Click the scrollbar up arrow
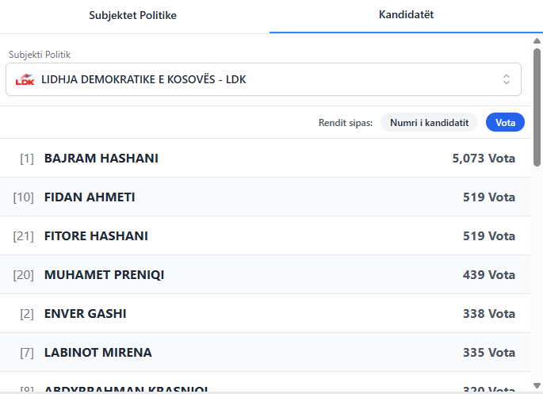543x394 pixels. pos(537,40)
